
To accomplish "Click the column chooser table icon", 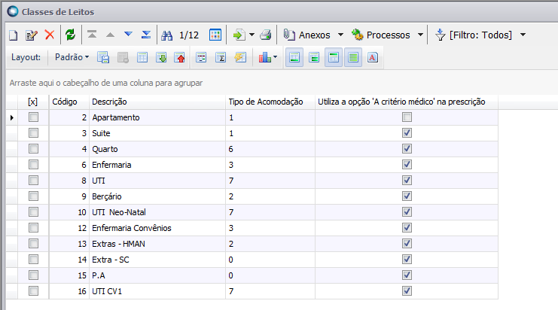I will pos(142,57).
